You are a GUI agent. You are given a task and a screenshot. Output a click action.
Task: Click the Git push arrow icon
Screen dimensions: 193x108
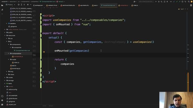[x=180, y=1]
